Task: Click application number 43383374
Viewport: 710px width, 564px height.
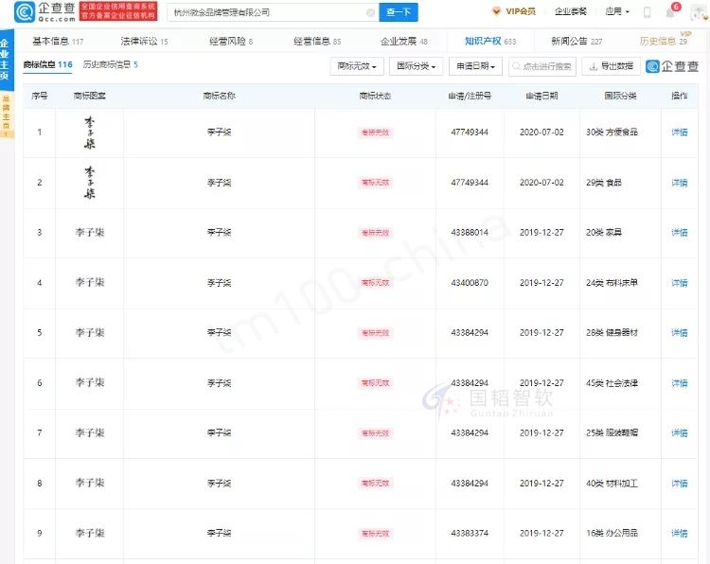Action: (470, 533)
